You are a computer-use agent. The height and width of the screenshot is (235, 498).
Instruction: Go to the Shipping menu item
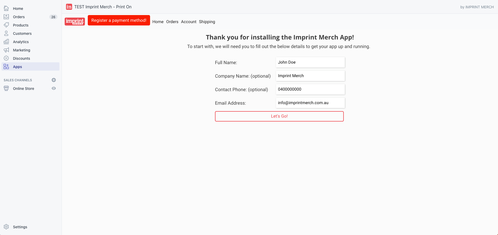coord(207,22)
